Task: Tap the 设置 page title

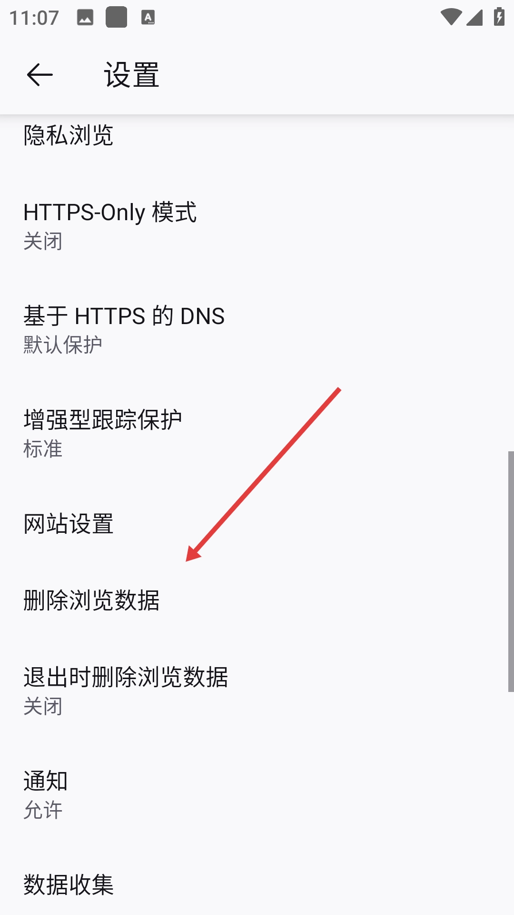Action: (132, 75)
